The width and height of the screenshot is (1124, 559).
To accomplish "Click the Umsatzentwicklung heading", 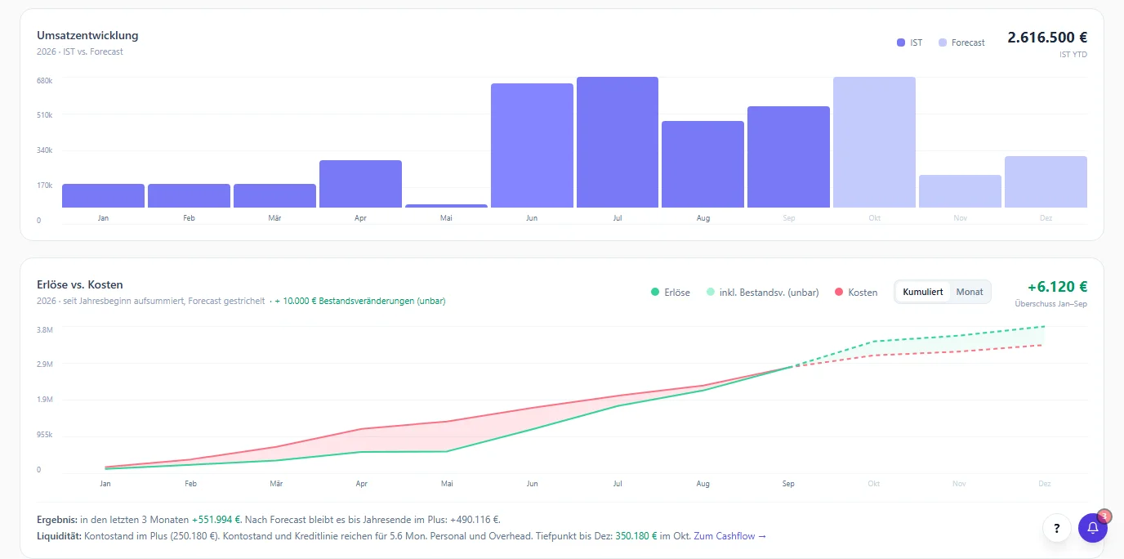I will (87, 36).
